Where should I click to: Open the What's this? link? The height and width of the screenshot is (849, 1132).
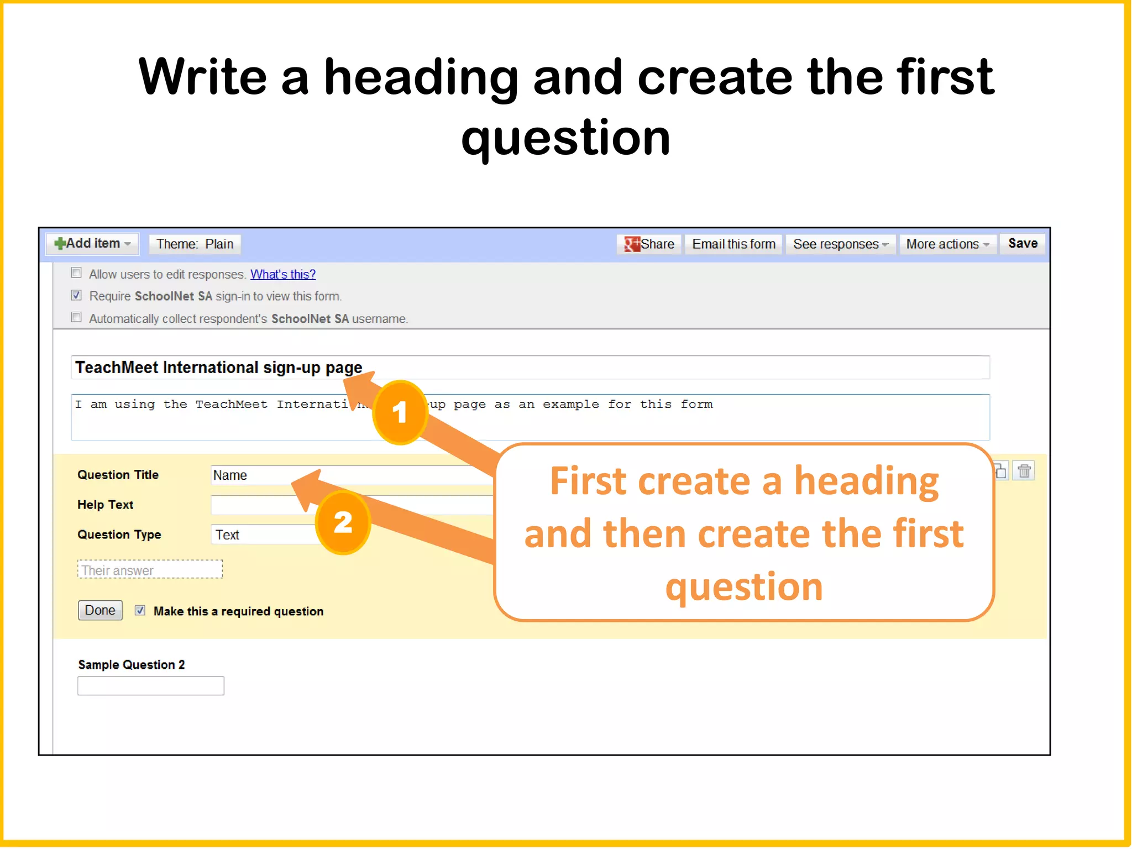283,274
